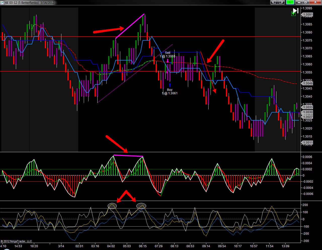Click the 'Buy' execution label text

pyautogui.click(x=170, y=90)
